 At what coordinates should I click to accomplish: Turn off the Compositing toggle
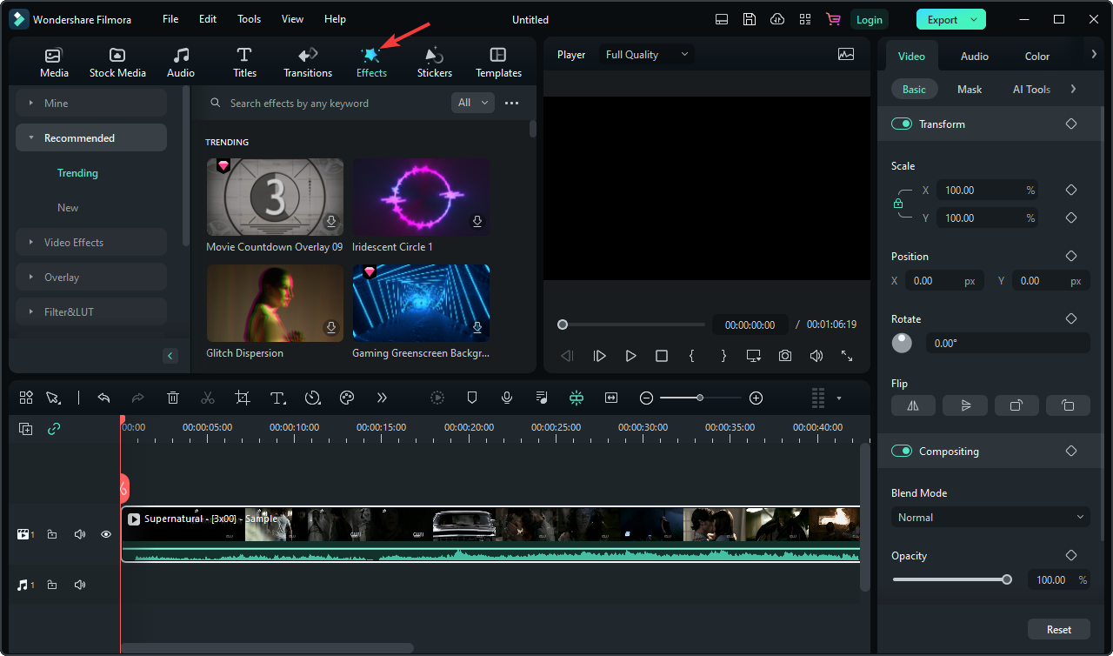click(x=902, y=452)
